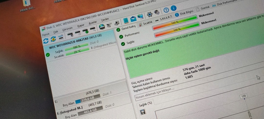Click the 'Güç açma süresi:' label
The width and height of the screenshot is (264, 119).
click(x=142, y=81)
